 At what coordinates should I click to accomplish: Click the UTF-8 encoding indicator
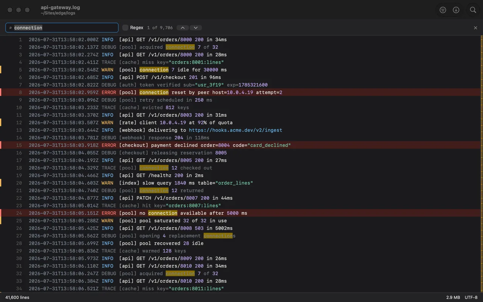pyautogui.click(x=471, y=297)
